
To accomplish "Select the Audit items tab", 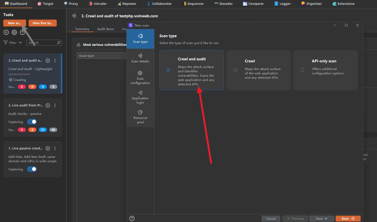I will pyautogui.click(x=106, y=29).
